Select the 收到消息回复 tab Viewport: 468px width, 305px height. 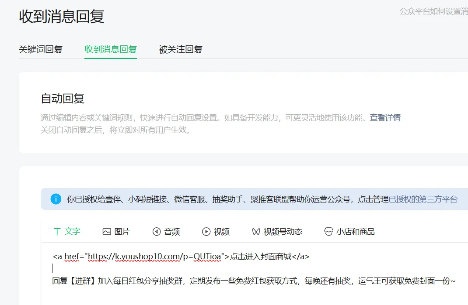[x=110, y=49]
